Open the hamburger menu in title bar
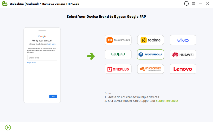This screenshot has width=213, height=133. click(x=193, y=4)
